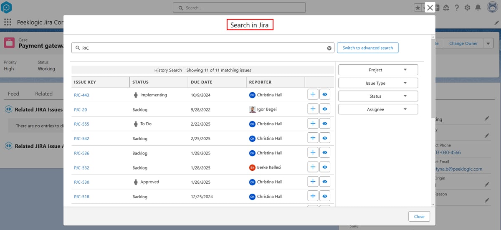Screen dimensions: 501x230
Task: Click Berke Kelleci reporter name
Action: [269, 167]
